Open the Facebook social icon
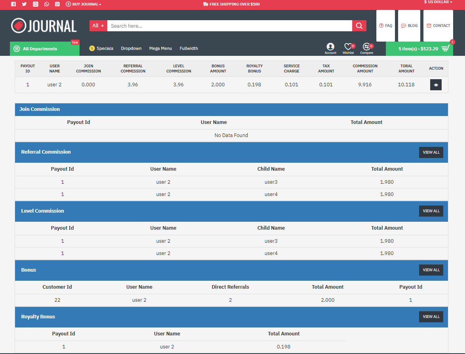Screen dimensions: 465x354 click(13, 4)
